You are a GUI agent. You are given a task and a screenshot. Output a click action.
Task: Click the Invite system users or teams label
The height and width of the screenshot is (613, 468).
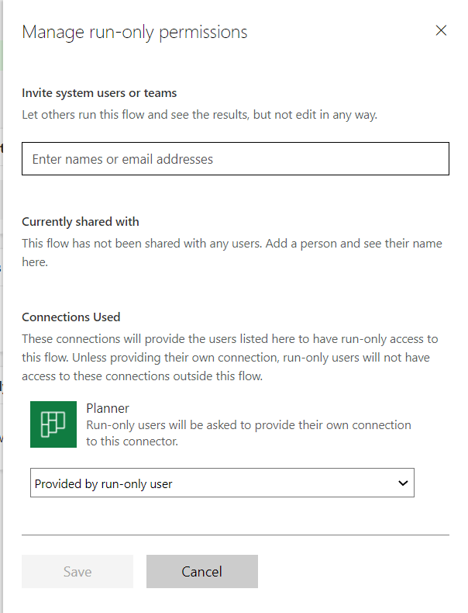tap(99, 93)
